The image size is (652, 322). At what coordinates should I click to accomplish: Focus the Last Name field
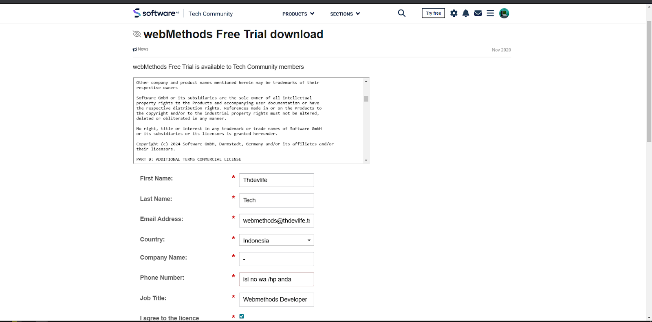[276, 200]
